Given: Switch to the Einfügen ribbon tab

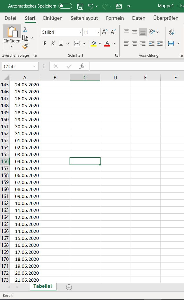Looking at the screenshot, I should click(53, 18).
